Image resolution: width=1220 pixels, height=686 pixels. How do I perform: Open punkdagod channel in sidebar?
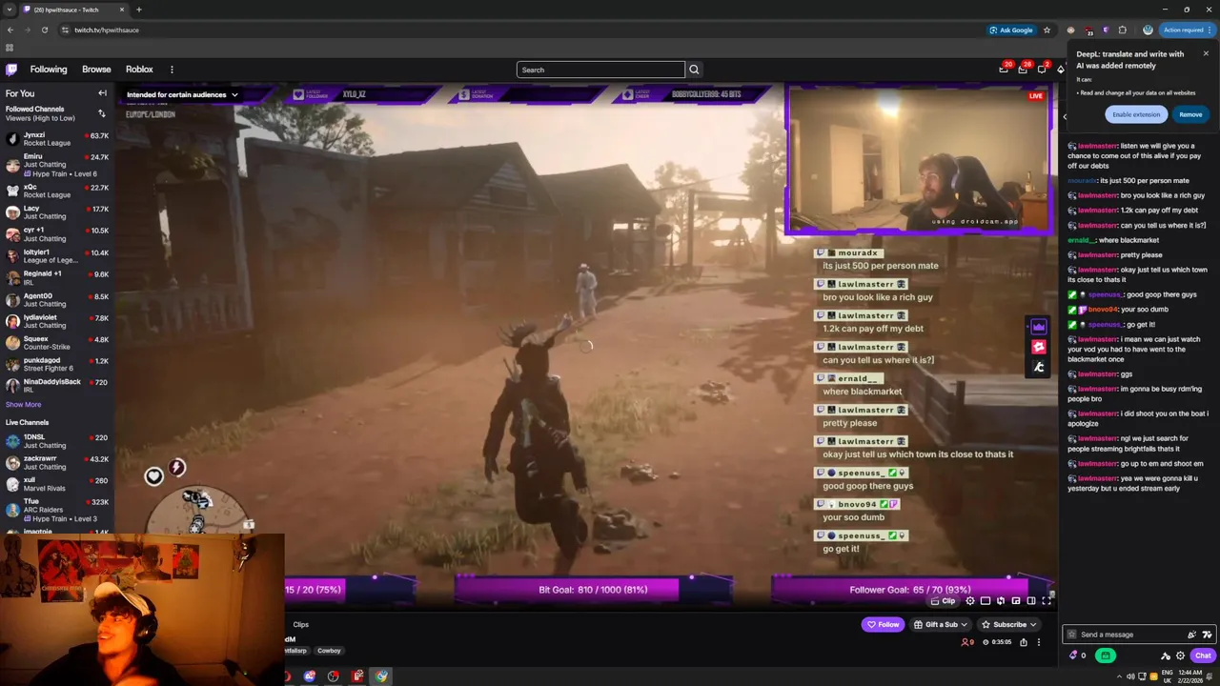(57, 364)
